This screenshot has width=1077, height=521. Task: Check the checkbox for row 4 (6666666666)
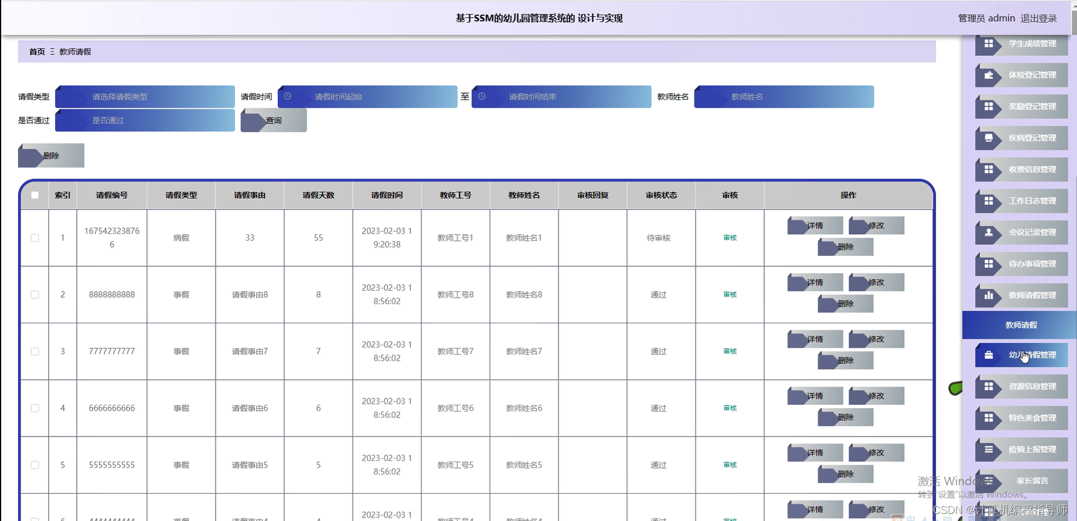click(35, 408)
